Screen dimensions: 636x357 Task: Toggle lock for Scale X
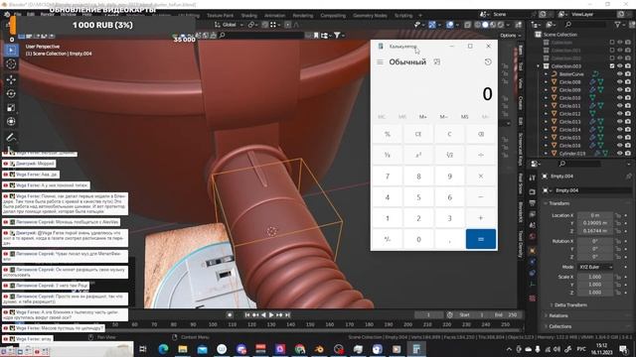(x=618, y=277)
